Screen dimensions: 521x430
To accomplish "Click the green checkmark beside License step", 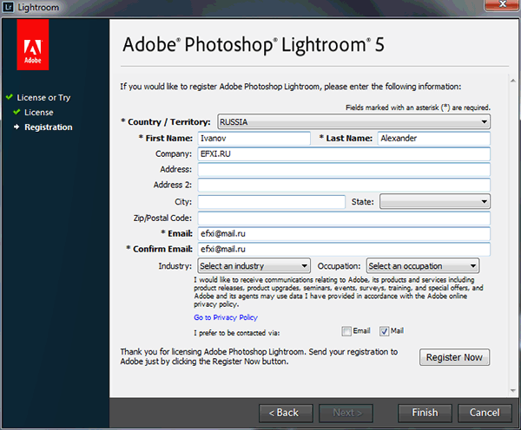I will [16, 112].
